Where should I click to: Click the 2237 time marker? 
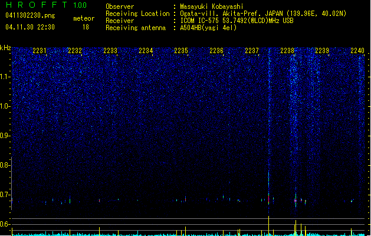(x=252, y=51)
